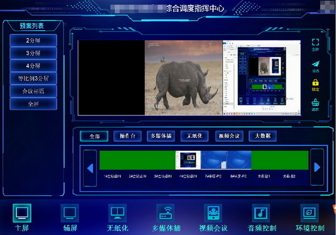Toggle the 锁定 padlock icon
This screenshot has height=235, width=336.
point(315,84)
